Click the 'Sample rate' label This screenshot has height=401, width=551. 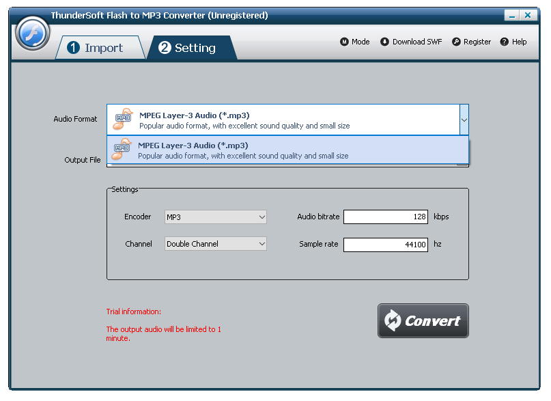(319, 244)
